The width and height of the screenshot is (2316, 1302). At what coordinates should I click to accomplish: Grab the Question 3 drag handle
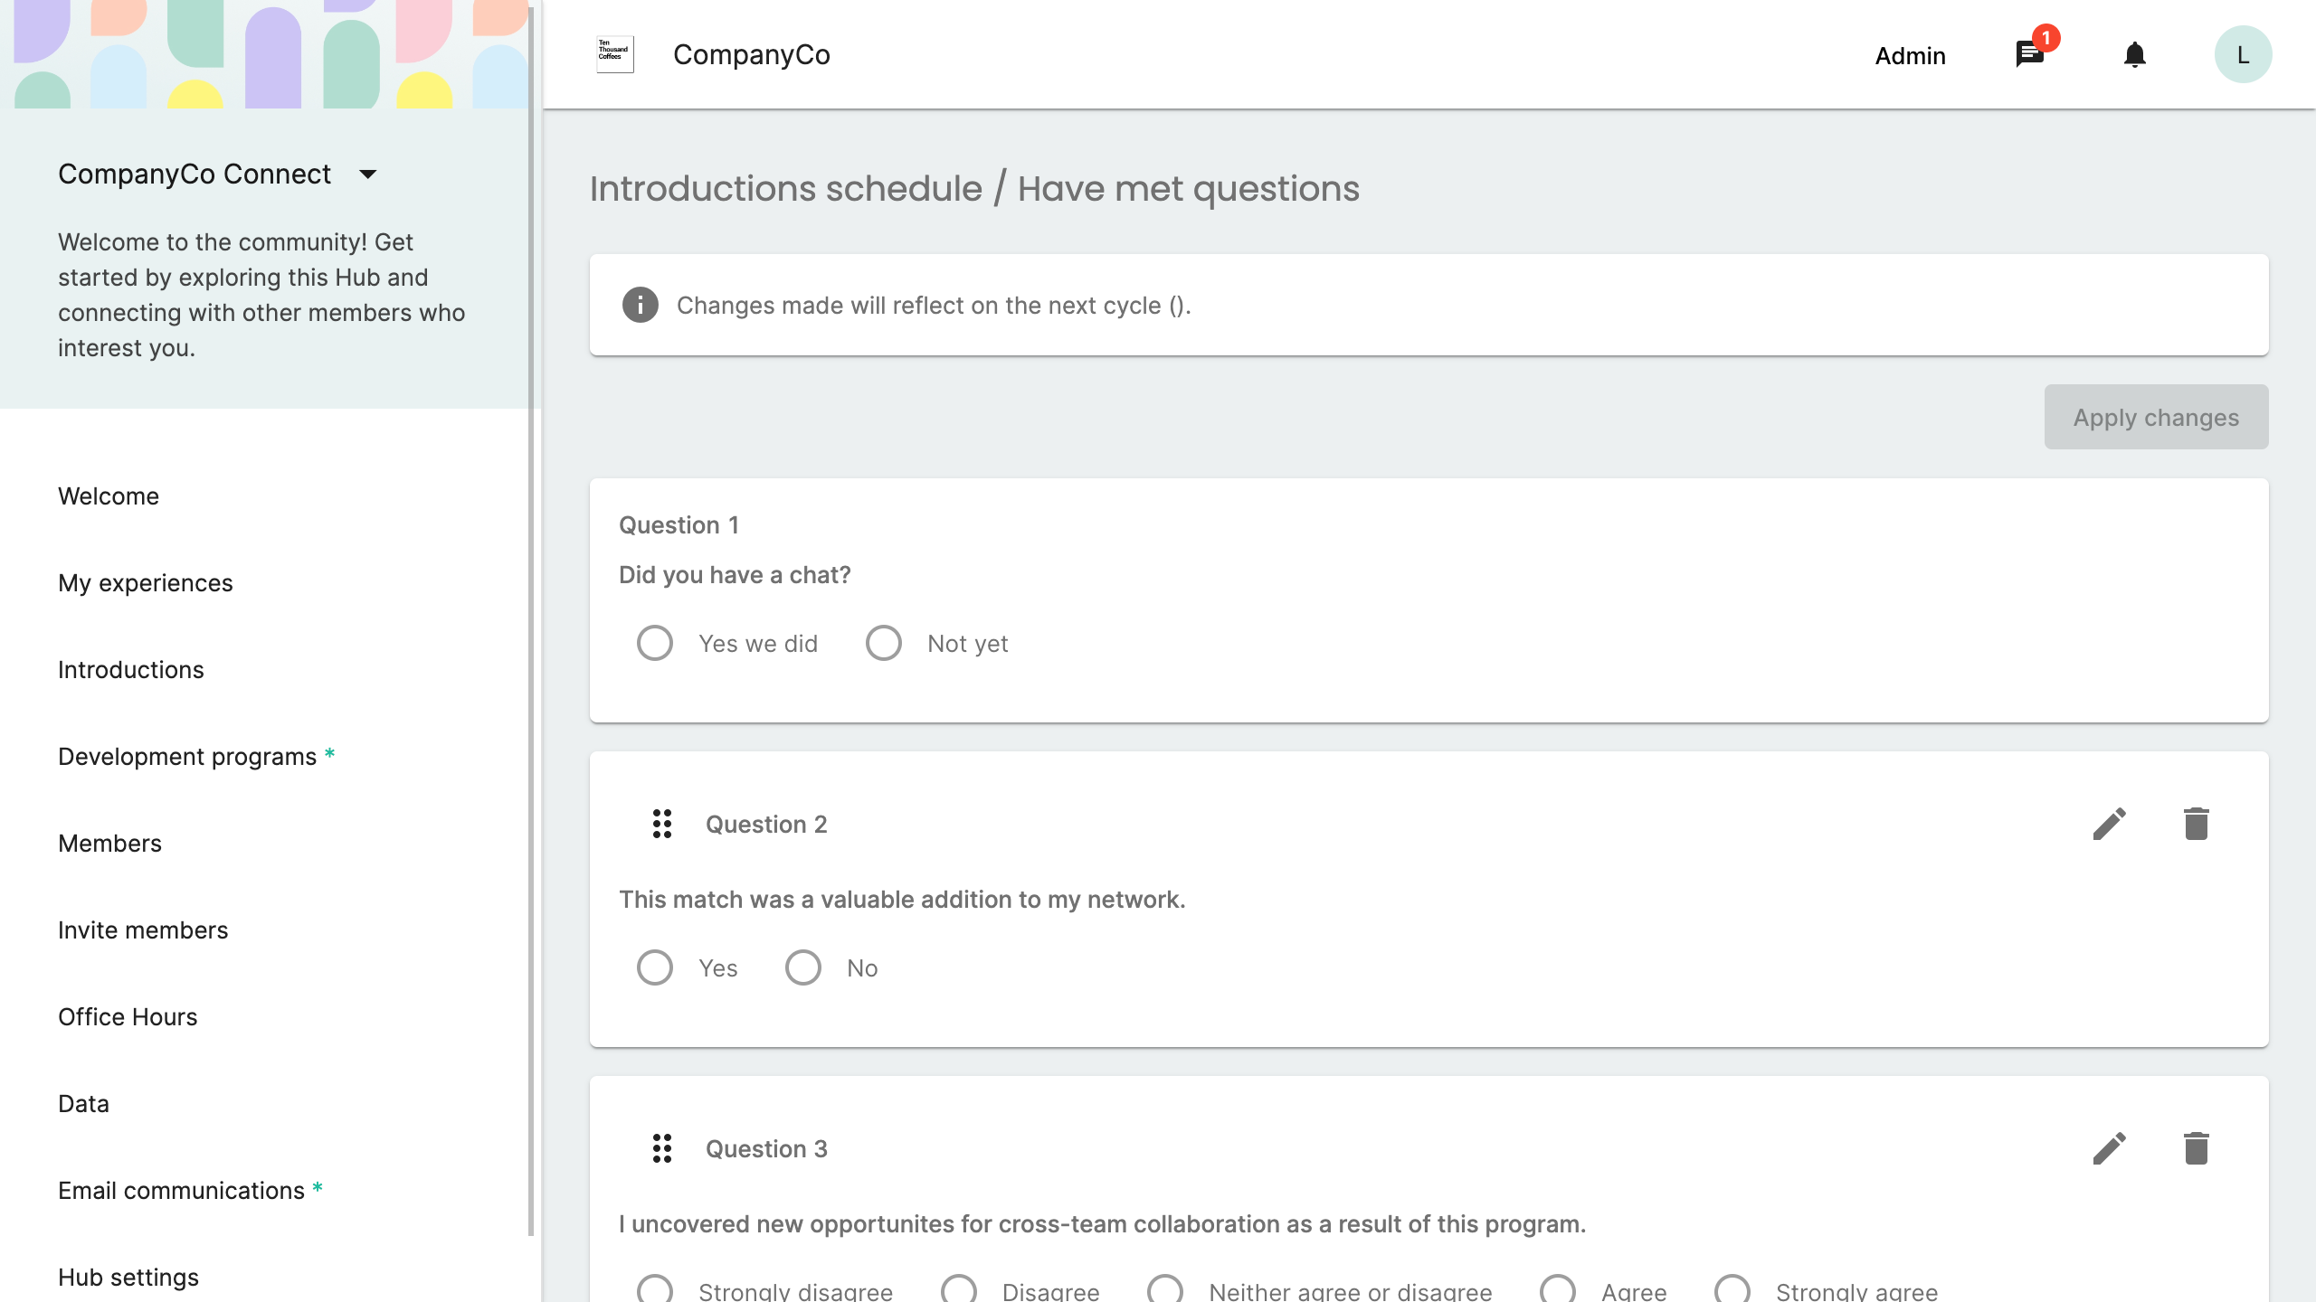(662, 1148)
